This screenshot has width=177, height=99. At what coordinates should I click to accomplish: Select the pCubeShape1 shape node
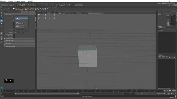(x=162, y=28)
